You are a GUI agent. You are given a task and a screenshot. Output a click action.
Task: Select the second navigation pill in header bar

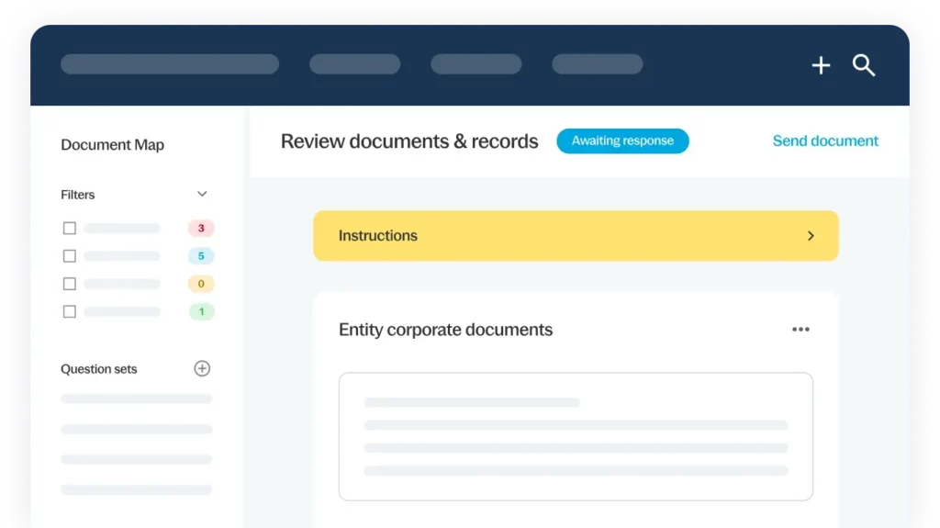coord(354,64)
